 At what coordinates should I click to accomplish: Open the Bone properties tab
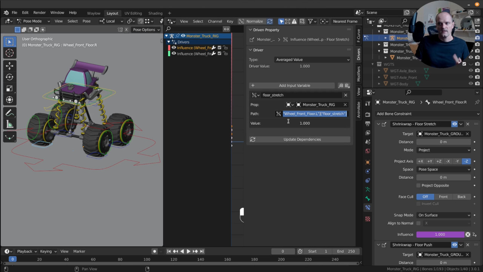368,198
